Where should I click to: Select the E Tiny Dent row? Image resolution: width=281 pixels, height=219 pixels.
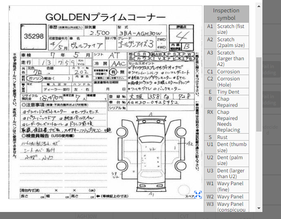(226, 92)
